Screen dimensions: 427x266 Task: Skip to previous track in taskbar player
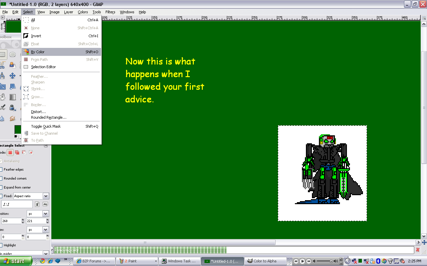(296, 261)
